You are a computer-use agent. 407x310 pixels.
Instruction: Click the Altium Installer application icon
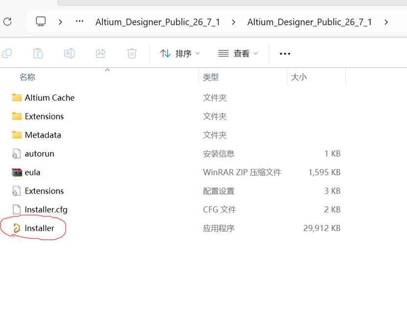(x=16, y=228)
